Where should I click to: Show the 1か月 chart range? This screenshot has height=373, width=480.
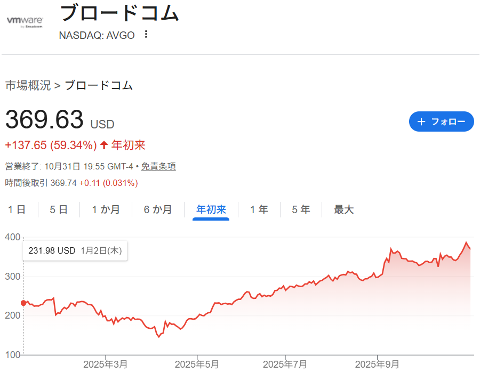click(106, 209)
